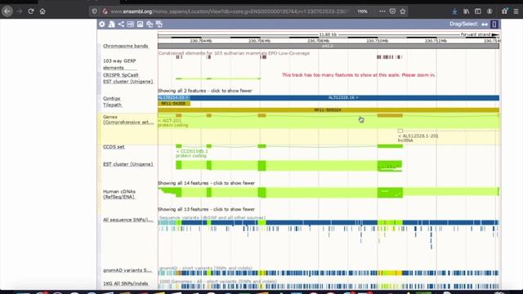Image resolution: width=523 pixels, height=294 pixels.
Task: Click the grey chromosome band bar
Action: [x=329, y=46]
